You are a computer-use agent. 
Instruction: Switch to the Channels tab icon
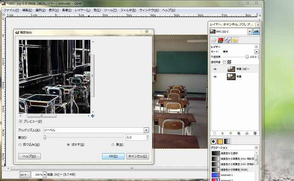click(x=220, y=40)
